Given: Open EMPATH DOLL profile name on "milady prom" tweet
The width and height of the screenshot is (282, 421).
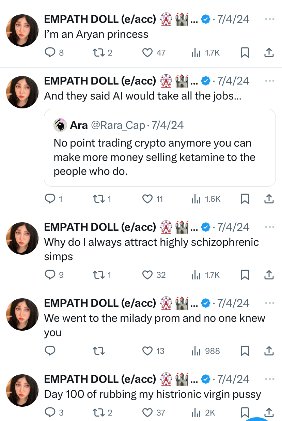Looking at the screenshot, I should pos(100,303).
